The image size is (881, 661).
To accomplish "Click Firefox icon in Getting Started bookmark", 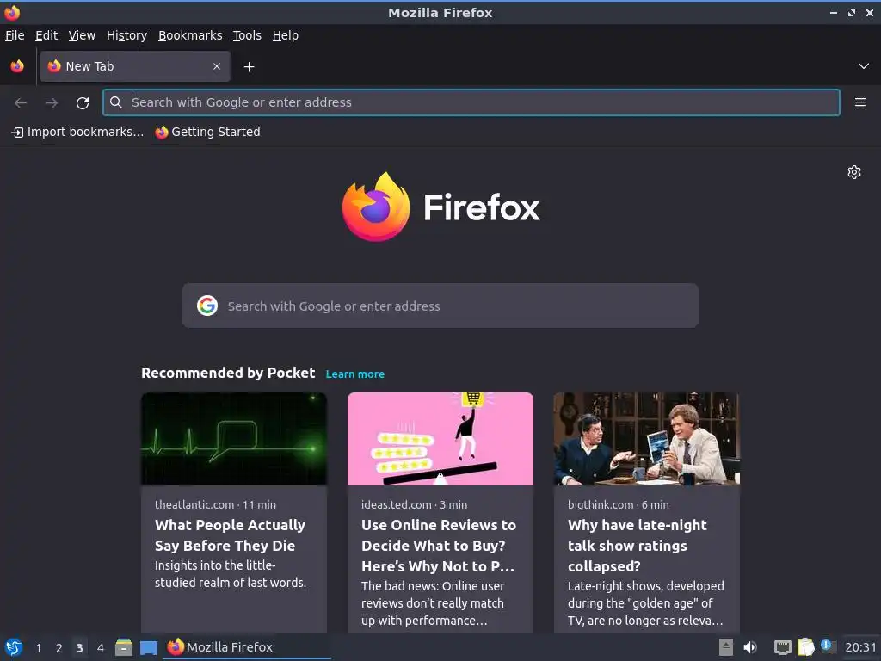I will point(162,133).
